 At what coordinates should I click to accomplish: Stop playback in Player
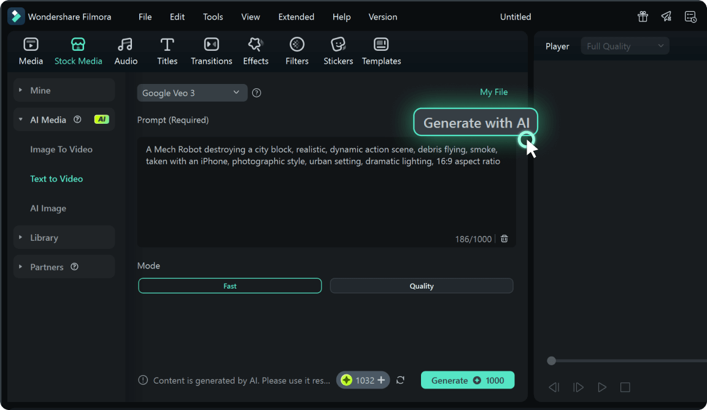(x=625, y=387)
